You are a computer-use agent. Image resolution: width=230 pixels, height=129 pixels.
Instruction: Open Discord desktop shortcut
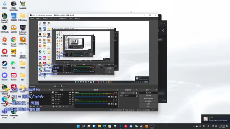coord(5,77)
